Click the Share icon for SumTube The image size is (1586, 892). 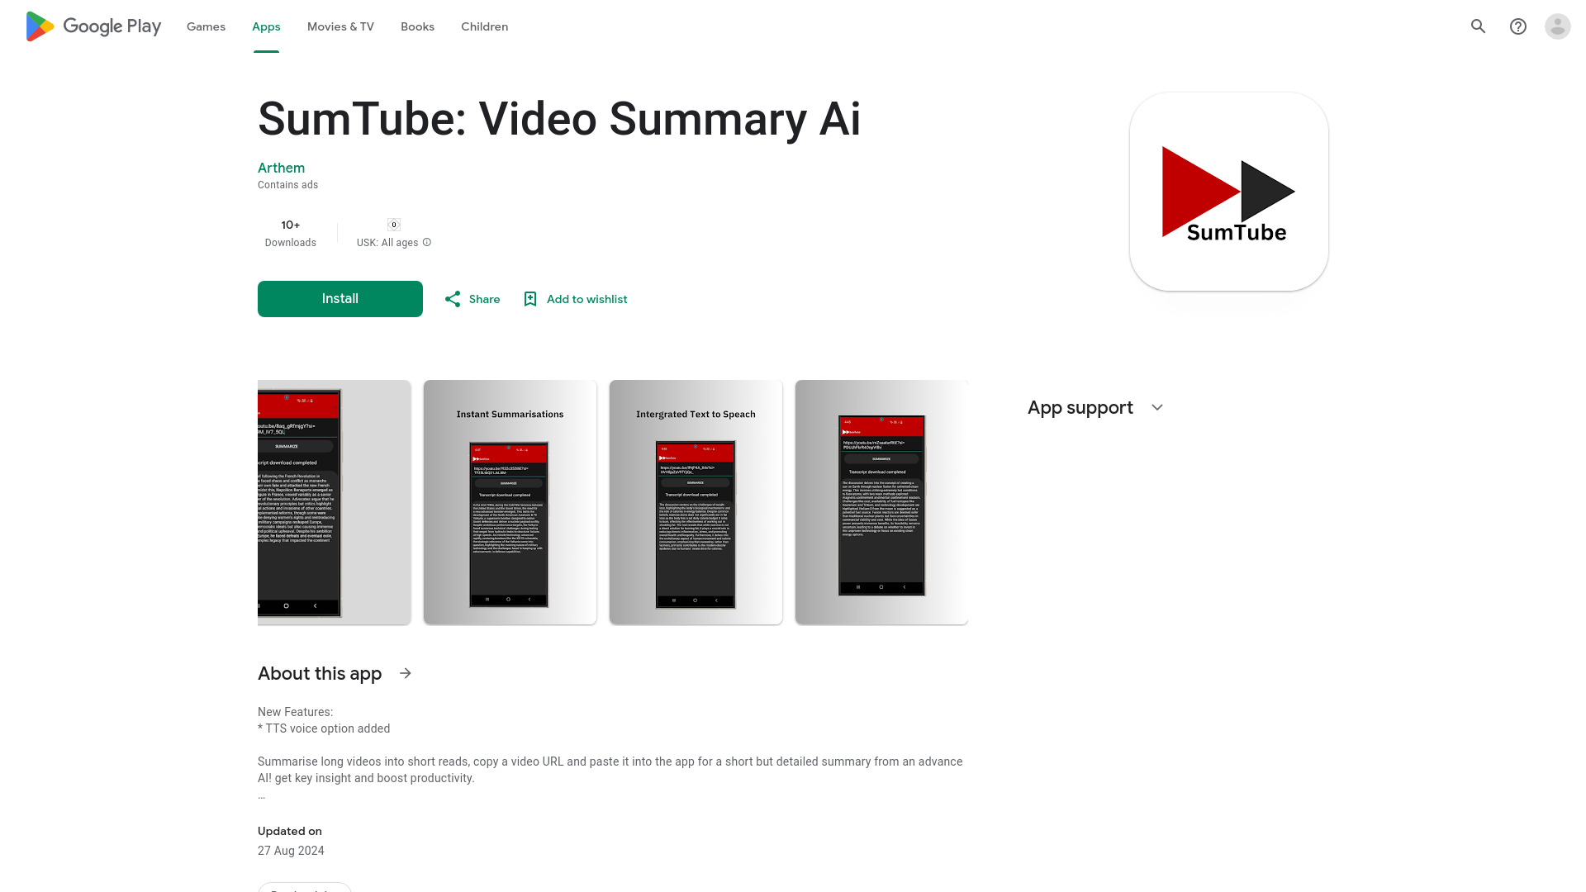click(x=453, y=298)
